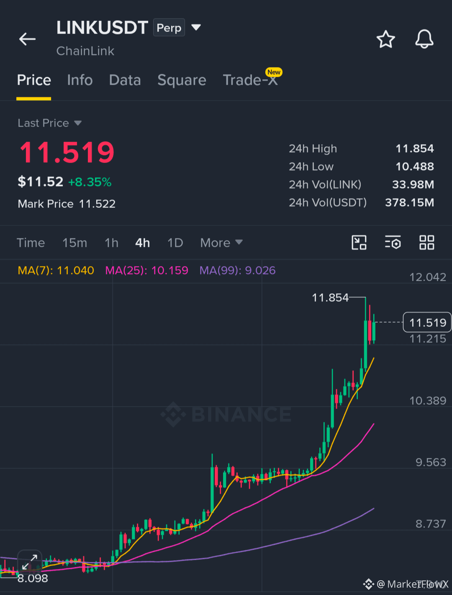Screen dimensions: 452x595
Task: Switch to the Price tab
Action: click(34, 80)
